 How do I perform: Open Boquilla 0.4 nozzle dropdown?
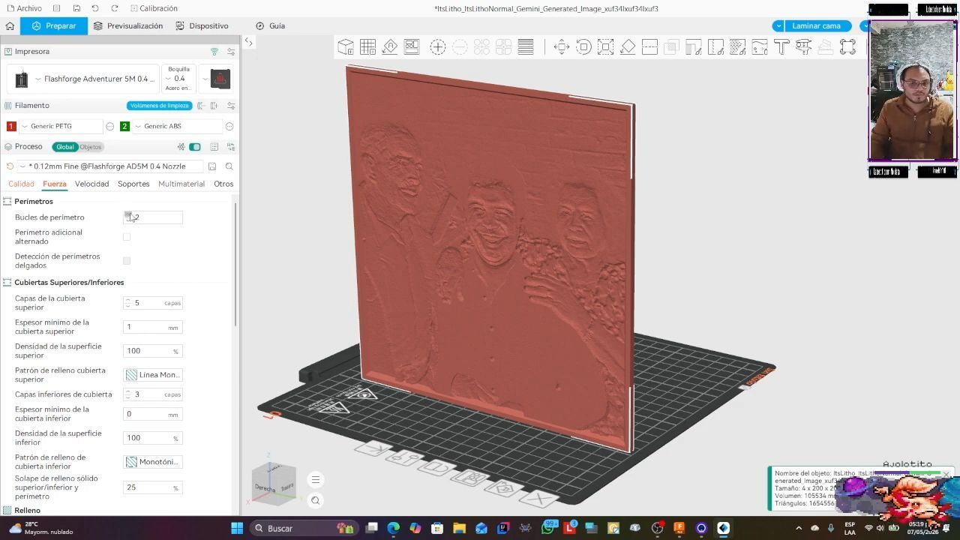(179, 79)
